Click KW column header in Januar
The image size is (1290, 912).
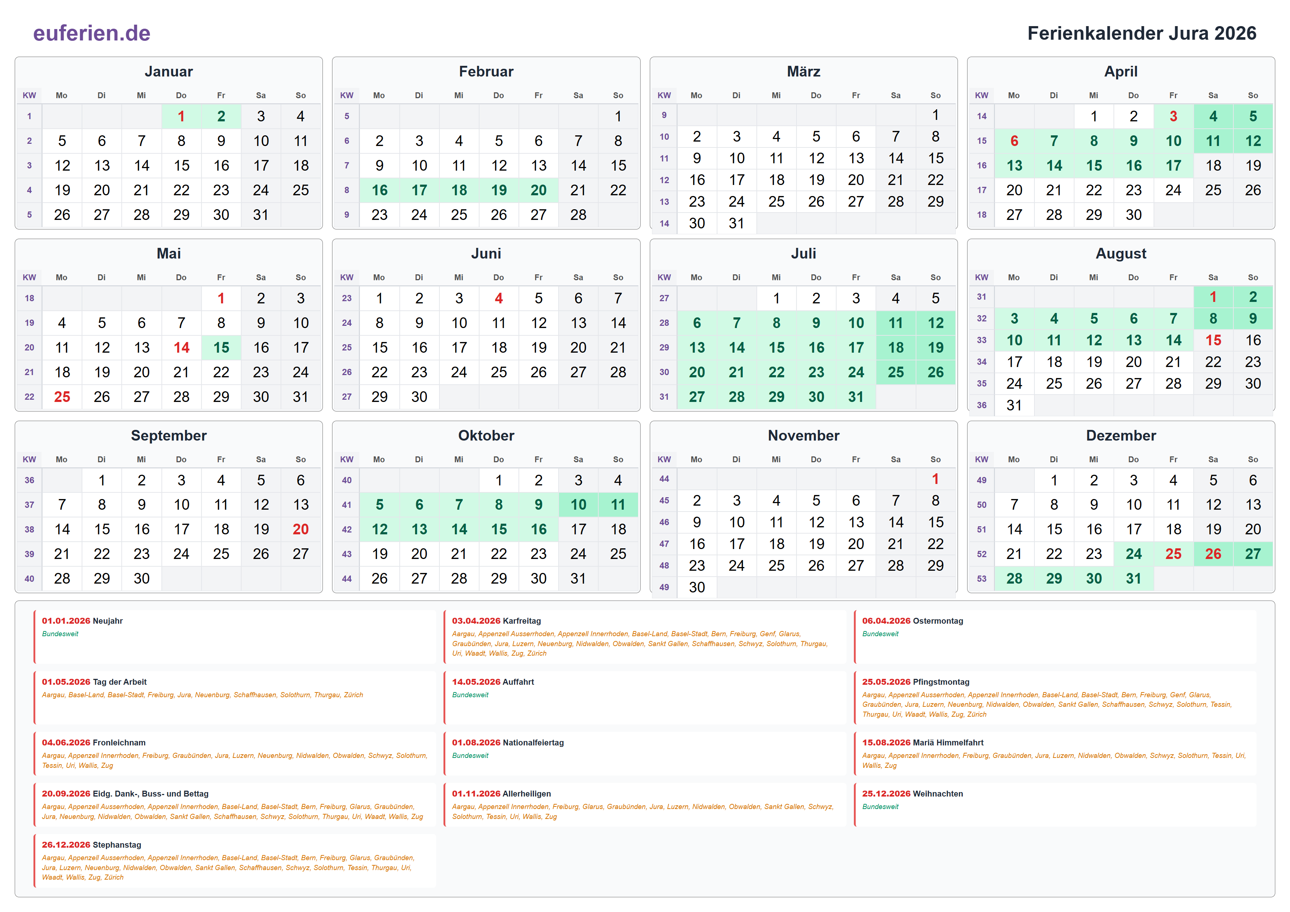pos(29,96)
